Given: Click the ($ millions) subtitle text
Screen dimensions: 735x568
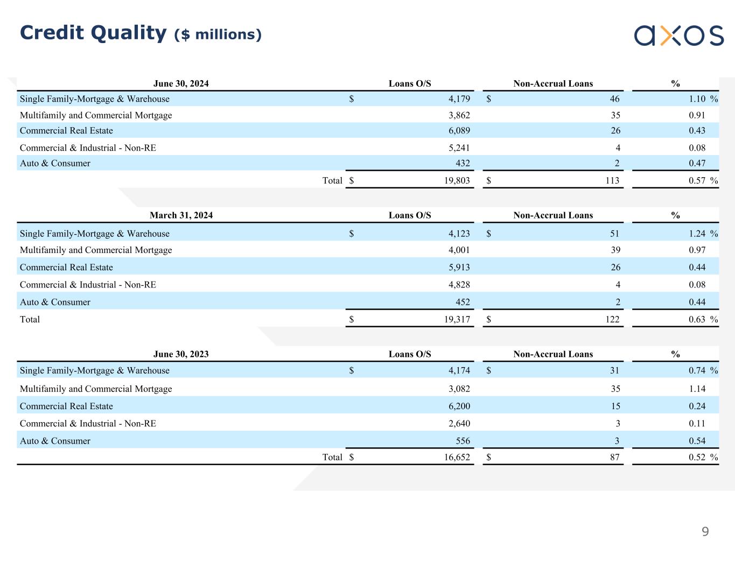Looking at the screenshot, I should click(218, 34).
